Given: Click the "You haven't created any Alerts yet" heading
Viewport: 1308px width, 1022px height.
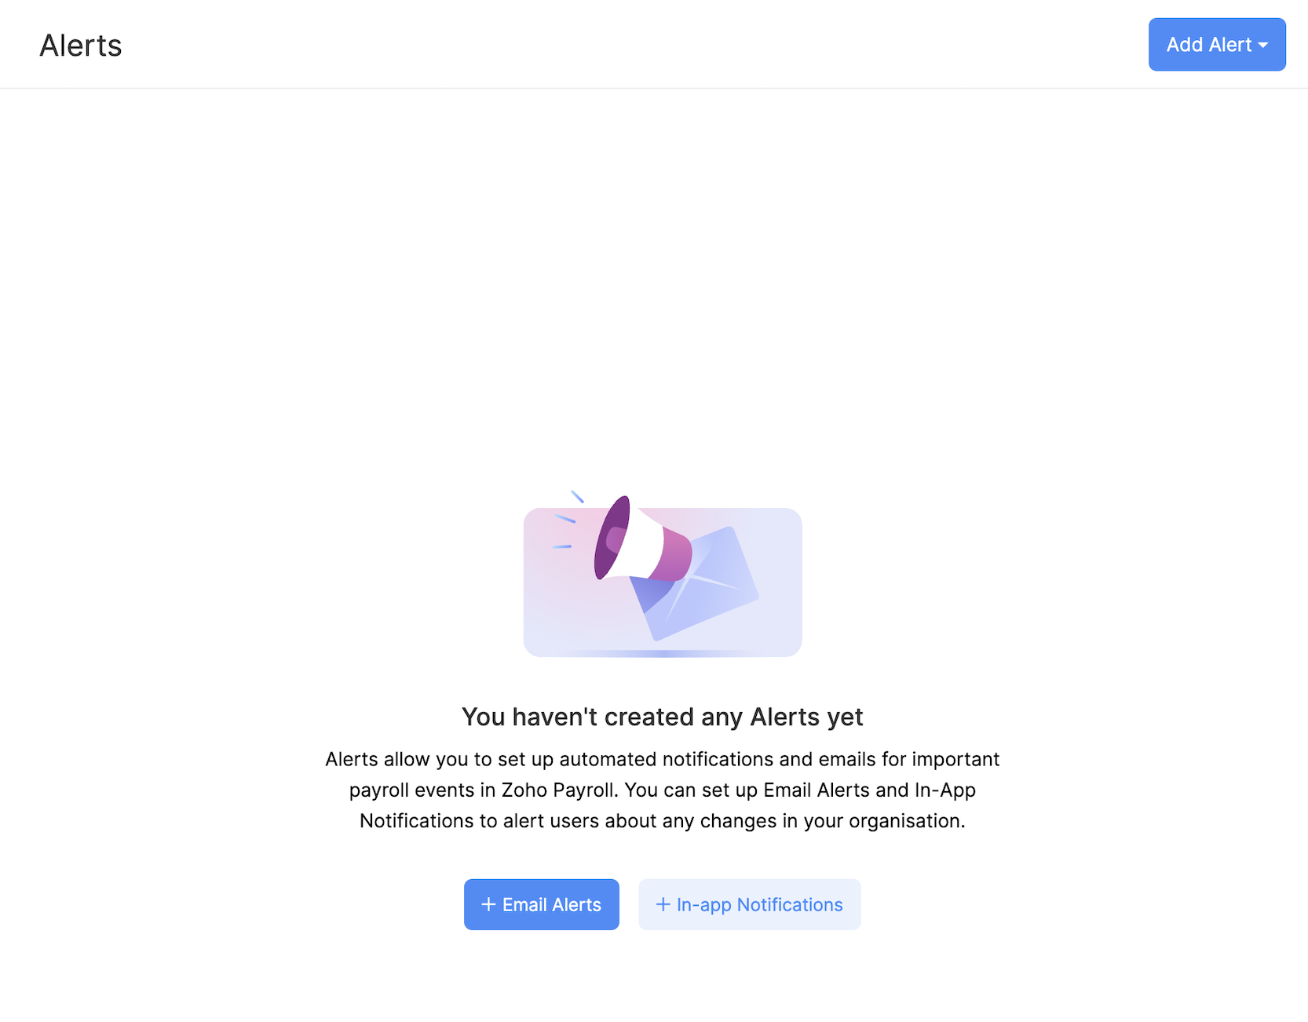Looking at the screenshot, I should (x=662, y=717).
